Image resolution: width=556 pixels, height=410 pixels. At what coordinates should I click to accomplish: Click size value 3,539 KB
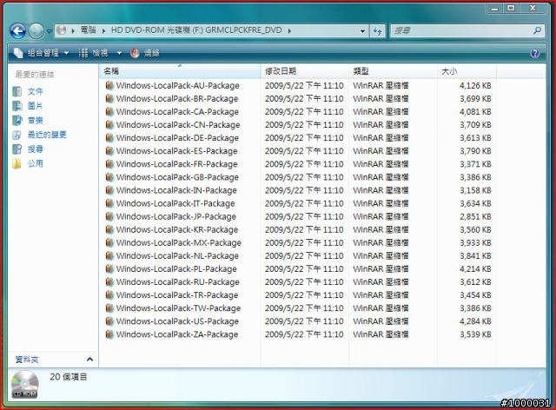pos(475,334)
